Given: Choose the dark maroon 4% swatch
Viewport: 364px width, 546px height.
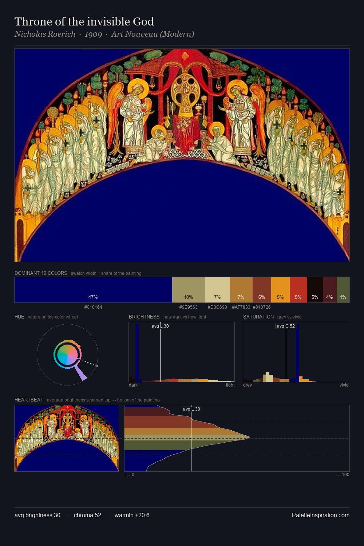Looking at the screenshot, I should [330, 290].
